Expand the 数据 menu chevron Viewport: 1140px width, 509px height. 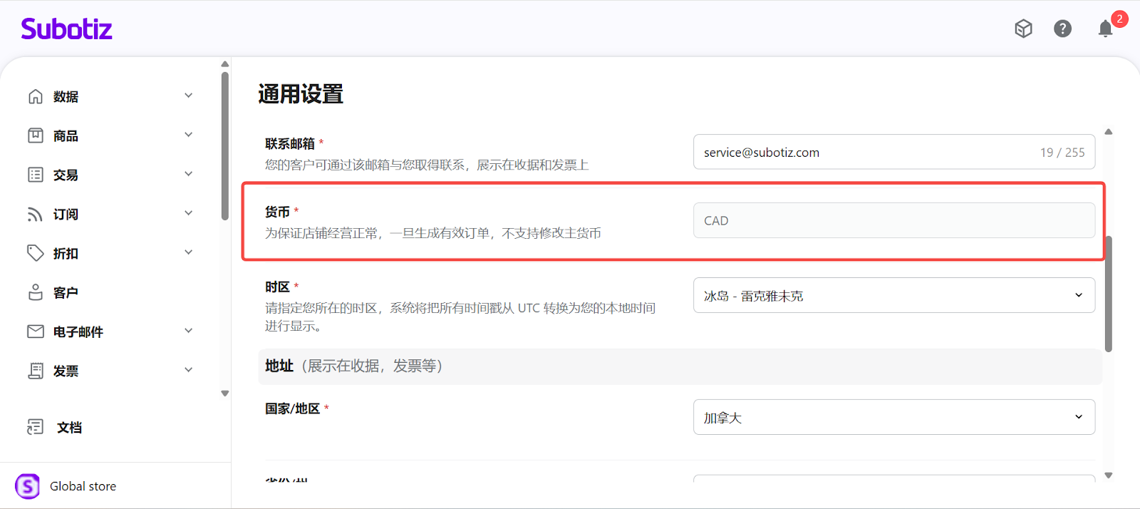[188, 96]
